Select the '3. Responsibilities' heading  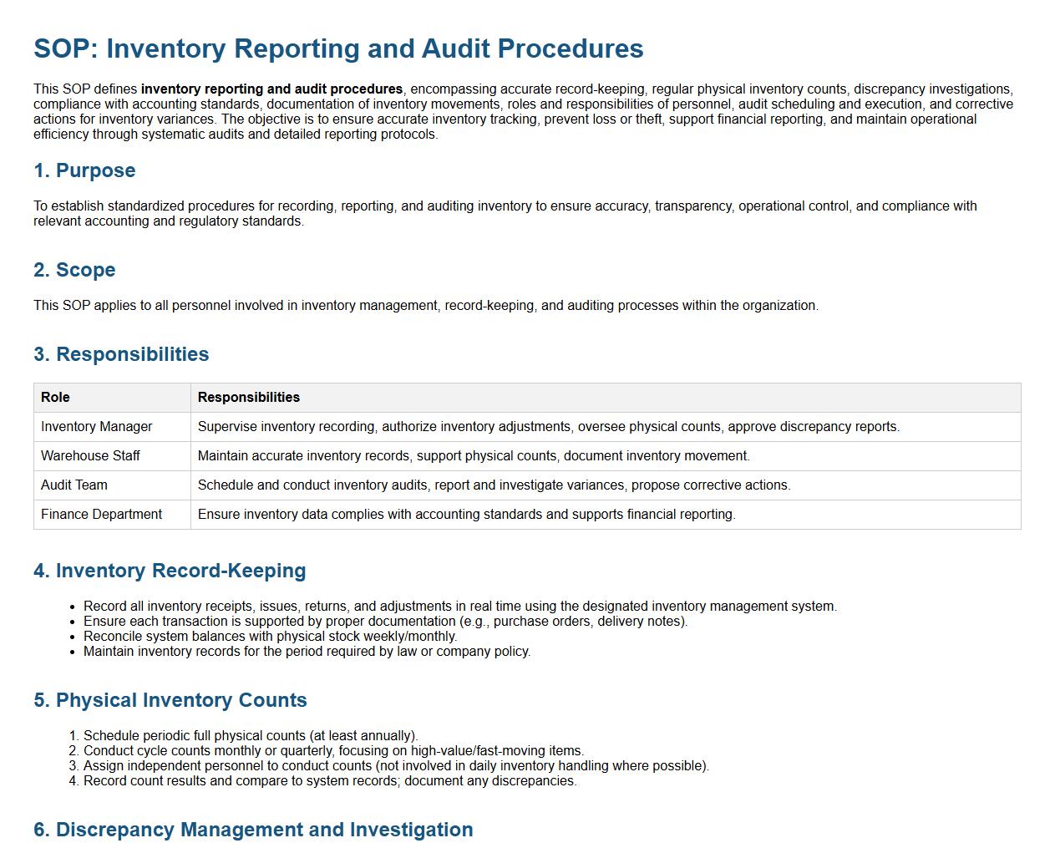[x=121, y=354]
